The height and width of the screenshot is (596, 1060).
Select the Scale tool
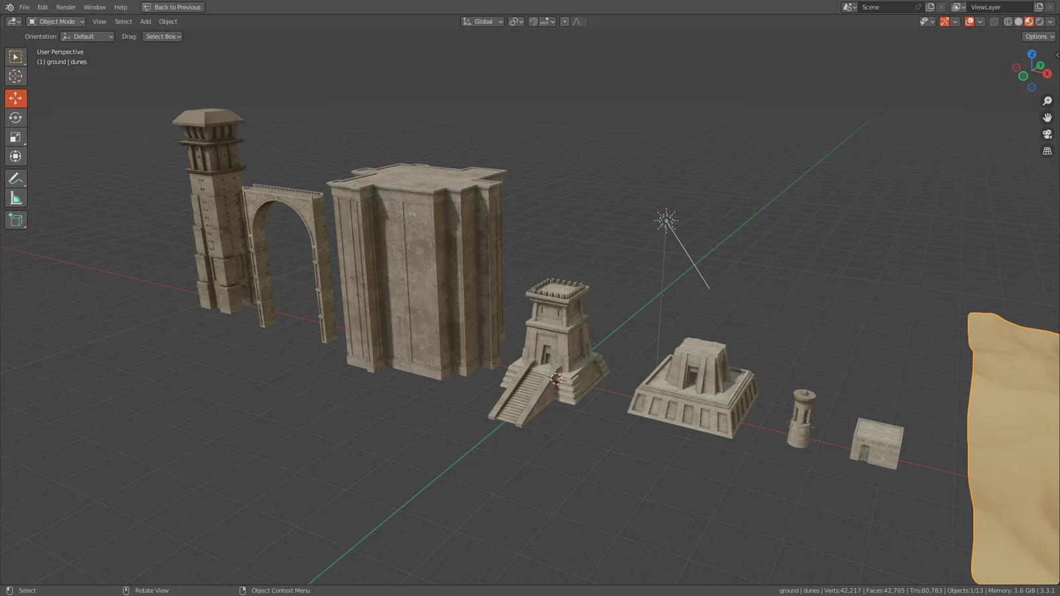(x=15, y=136)
